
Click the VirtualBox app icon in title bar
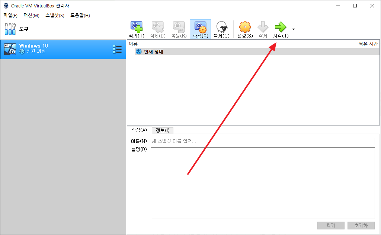tap(6, 6)
